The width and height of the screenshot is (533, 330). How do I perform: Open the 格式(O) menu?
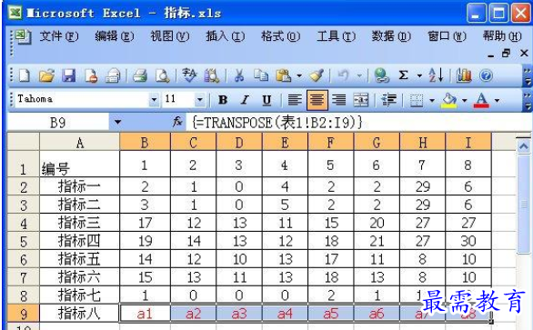[280, 36]
